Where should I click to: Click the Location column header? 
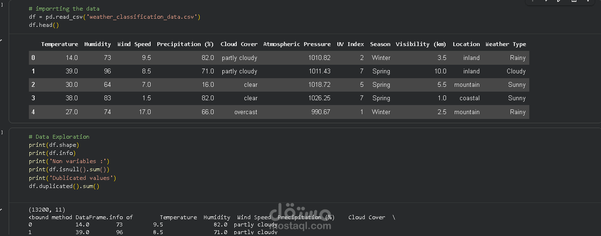click(x=466, y=44)
